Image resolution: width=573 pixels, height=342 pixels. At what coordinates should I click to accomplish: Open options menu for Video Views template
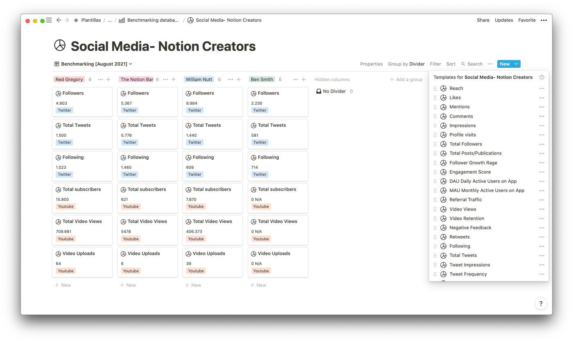[541, 209]
